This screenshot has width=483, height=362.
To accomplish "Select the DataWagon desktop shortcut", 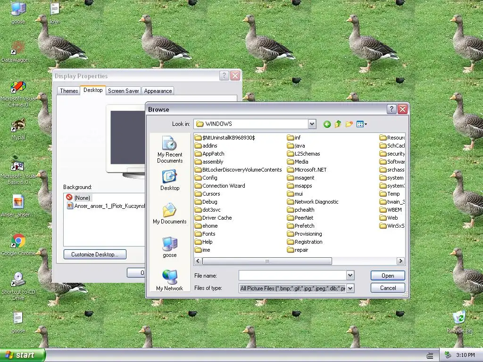I will [18, 52].
